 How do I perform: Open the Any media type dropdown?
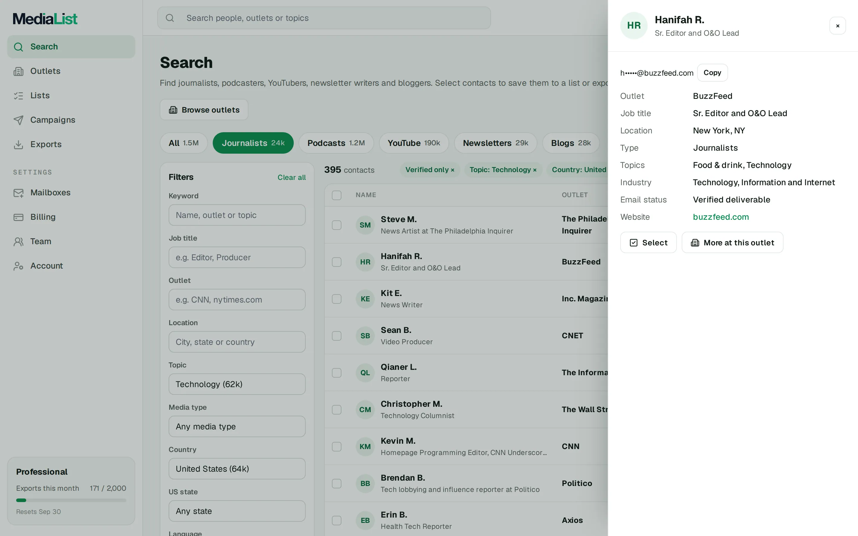point(237,426)
